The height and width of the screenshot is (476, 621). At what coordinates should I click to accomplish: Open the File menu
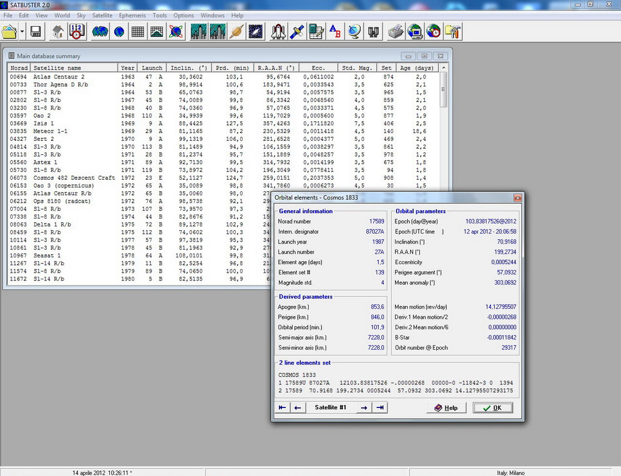pos(7,15)
